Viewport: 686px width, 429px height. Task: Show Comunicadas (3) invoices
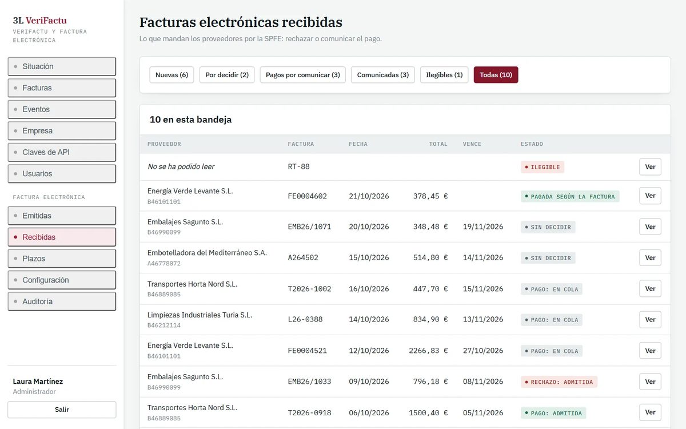click(x=382, y=75)
